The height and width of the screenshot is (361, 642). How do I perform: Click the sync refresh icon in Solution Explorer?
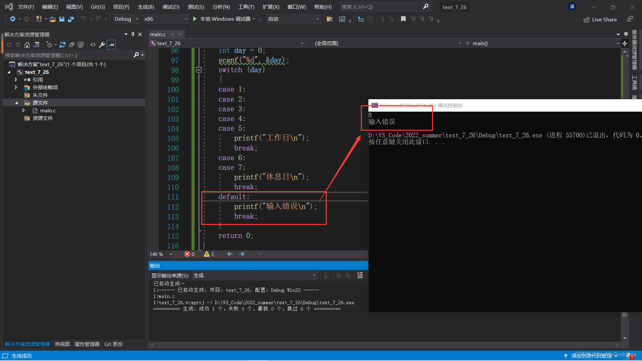[x=62, y=44]
